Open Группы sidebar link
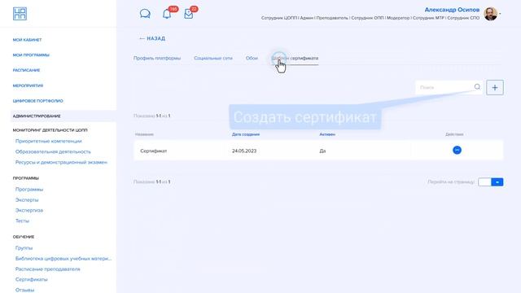Screen dimensions: 521x293 (x=24, y=248)
